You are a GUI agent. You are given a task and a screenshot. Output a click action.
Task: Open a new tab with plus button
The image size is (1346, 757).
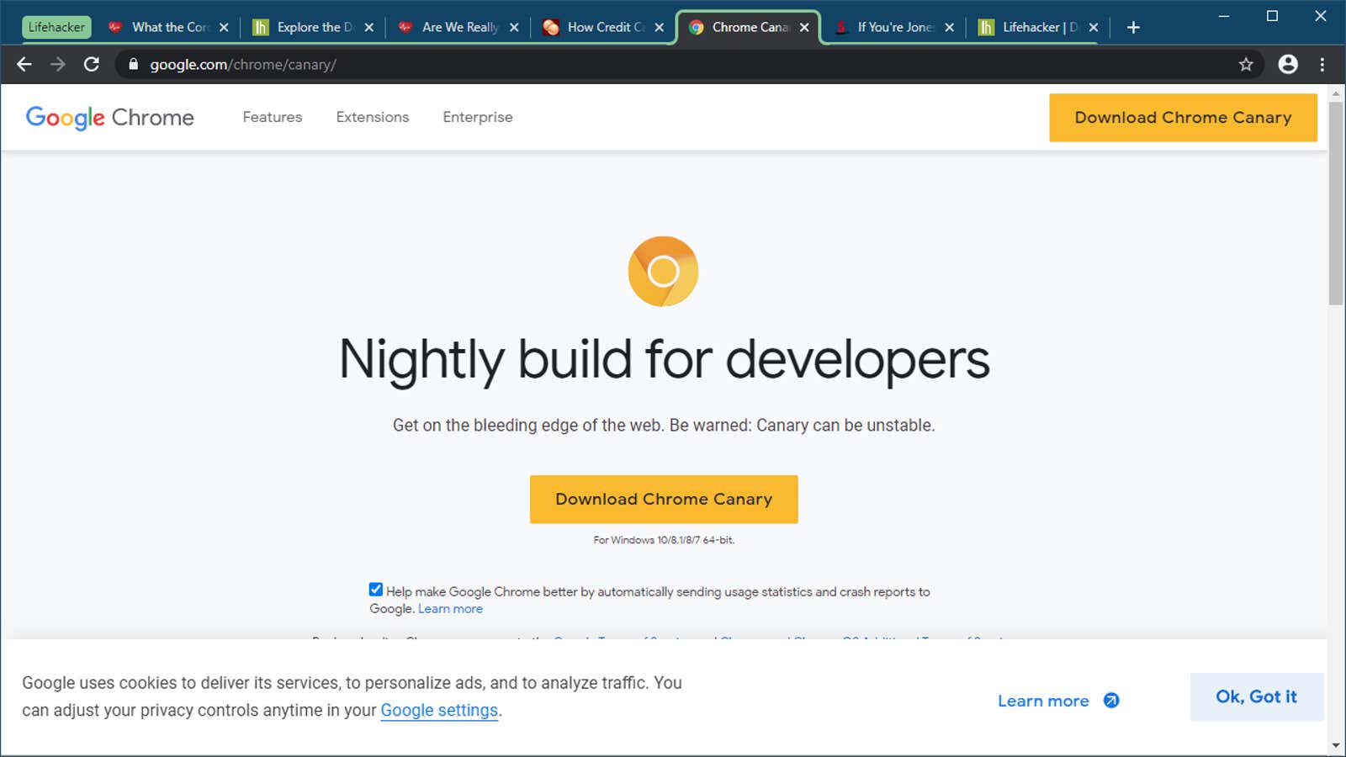pos(1133,27)
